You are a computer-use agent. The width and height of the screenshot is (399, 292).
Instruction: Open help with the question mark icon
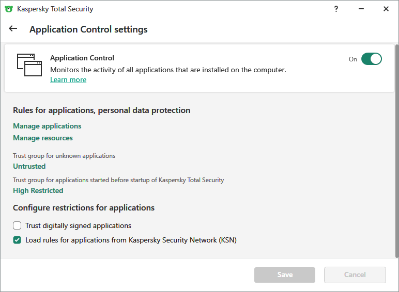336,9
